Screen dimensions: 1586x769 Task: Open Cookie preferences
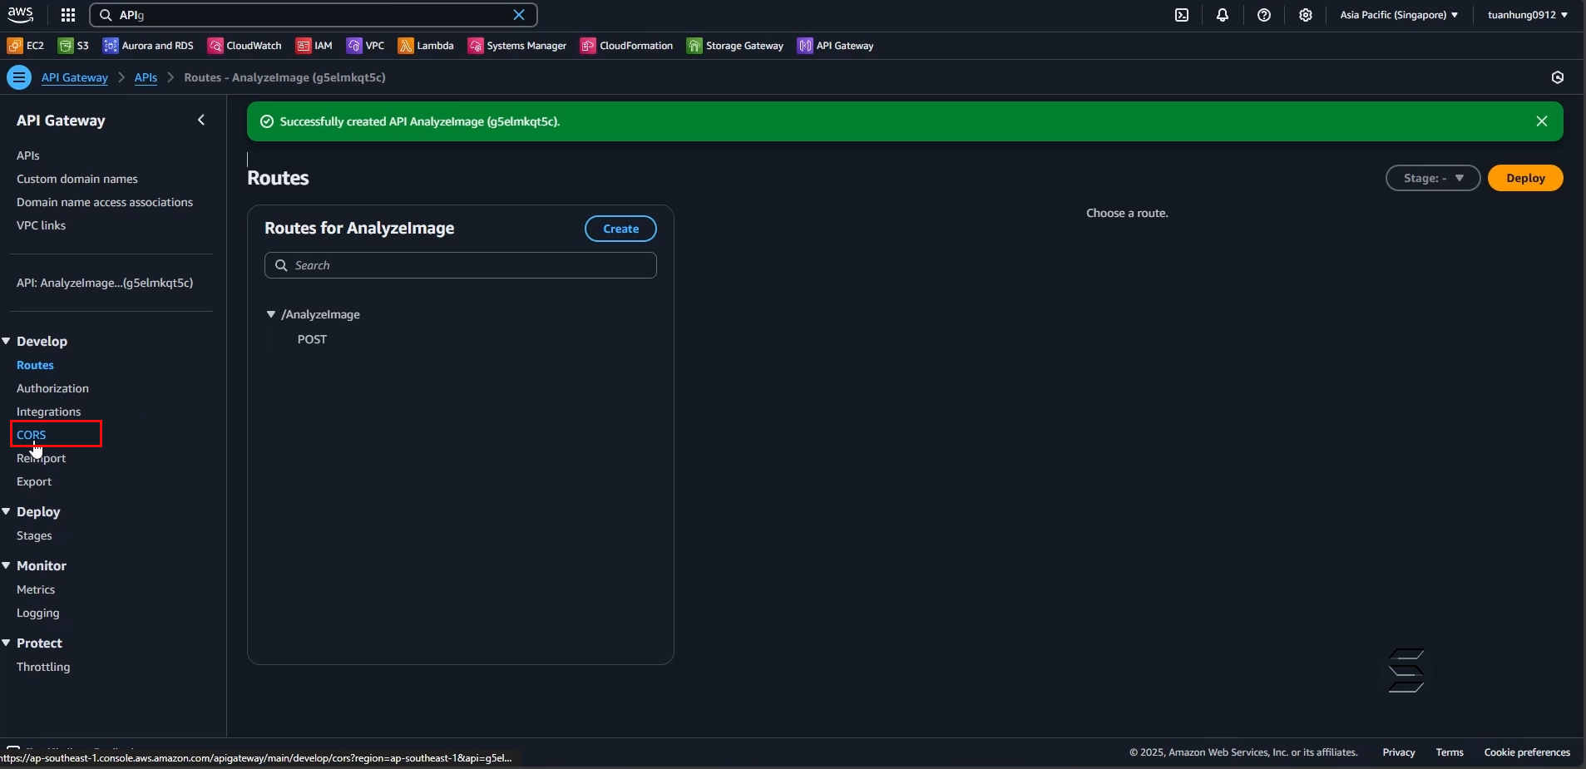coord(1527,752)
